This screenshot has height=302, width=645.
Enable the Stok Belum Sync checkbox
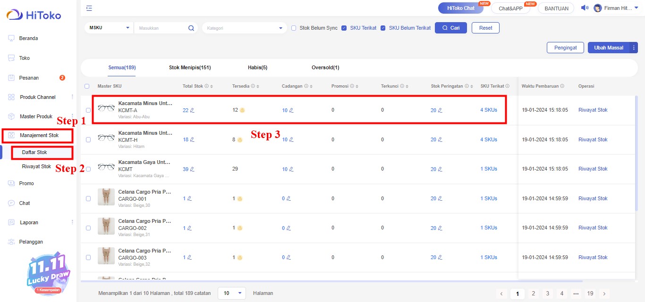(x=294, y=28)
